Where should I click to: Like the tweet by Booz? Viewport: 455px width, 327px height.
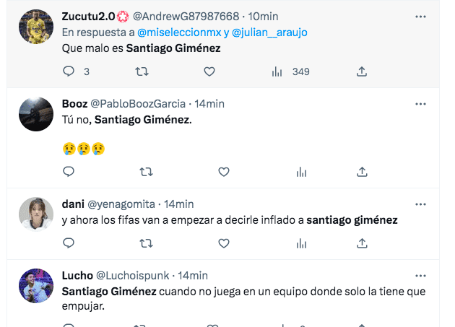[x=223, y=172]
